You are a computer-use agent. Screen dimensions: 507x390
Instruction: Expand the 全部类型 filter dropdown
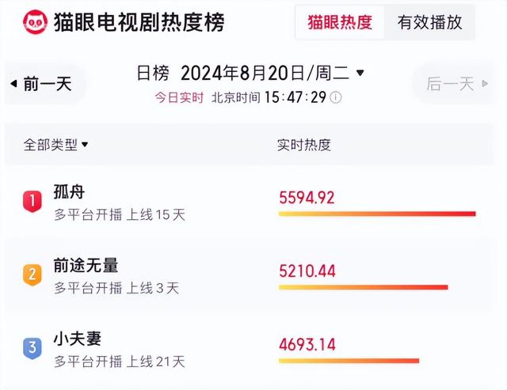(84, 145)
